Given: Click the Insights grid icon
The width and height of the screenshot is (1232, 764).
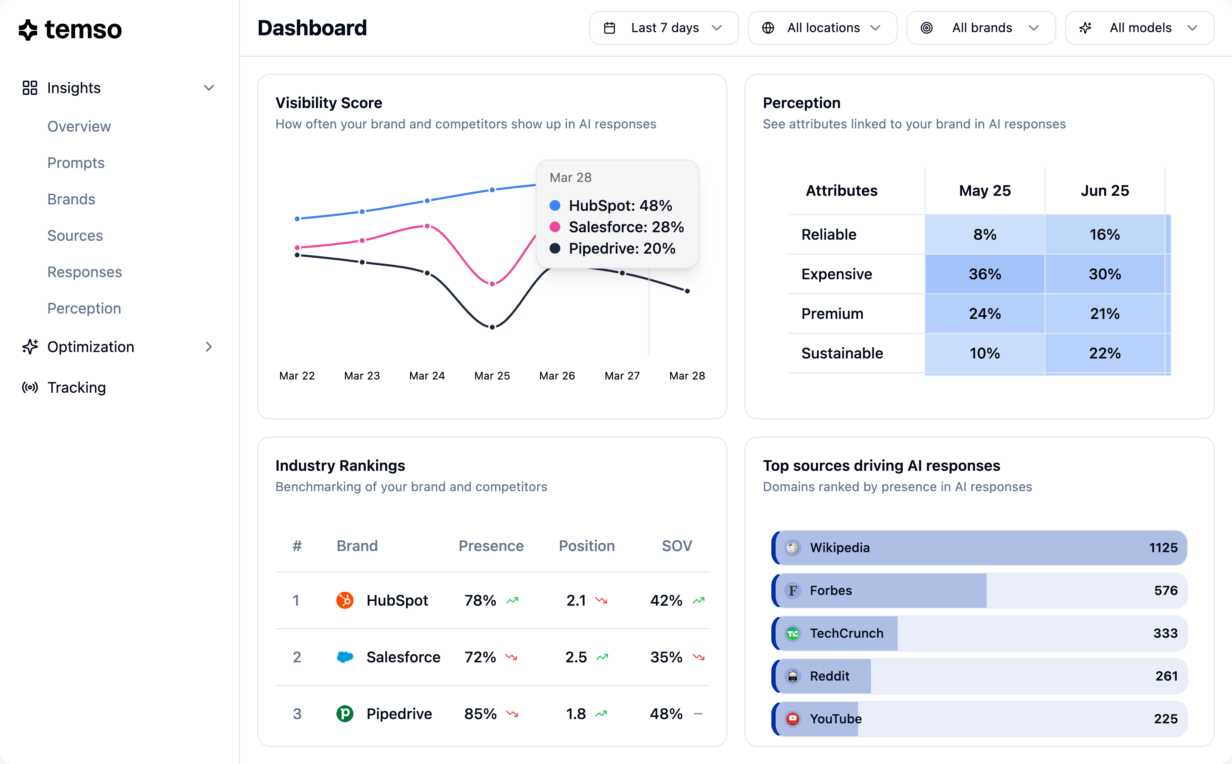Looking at the screenshot, I should coord(30,88).
